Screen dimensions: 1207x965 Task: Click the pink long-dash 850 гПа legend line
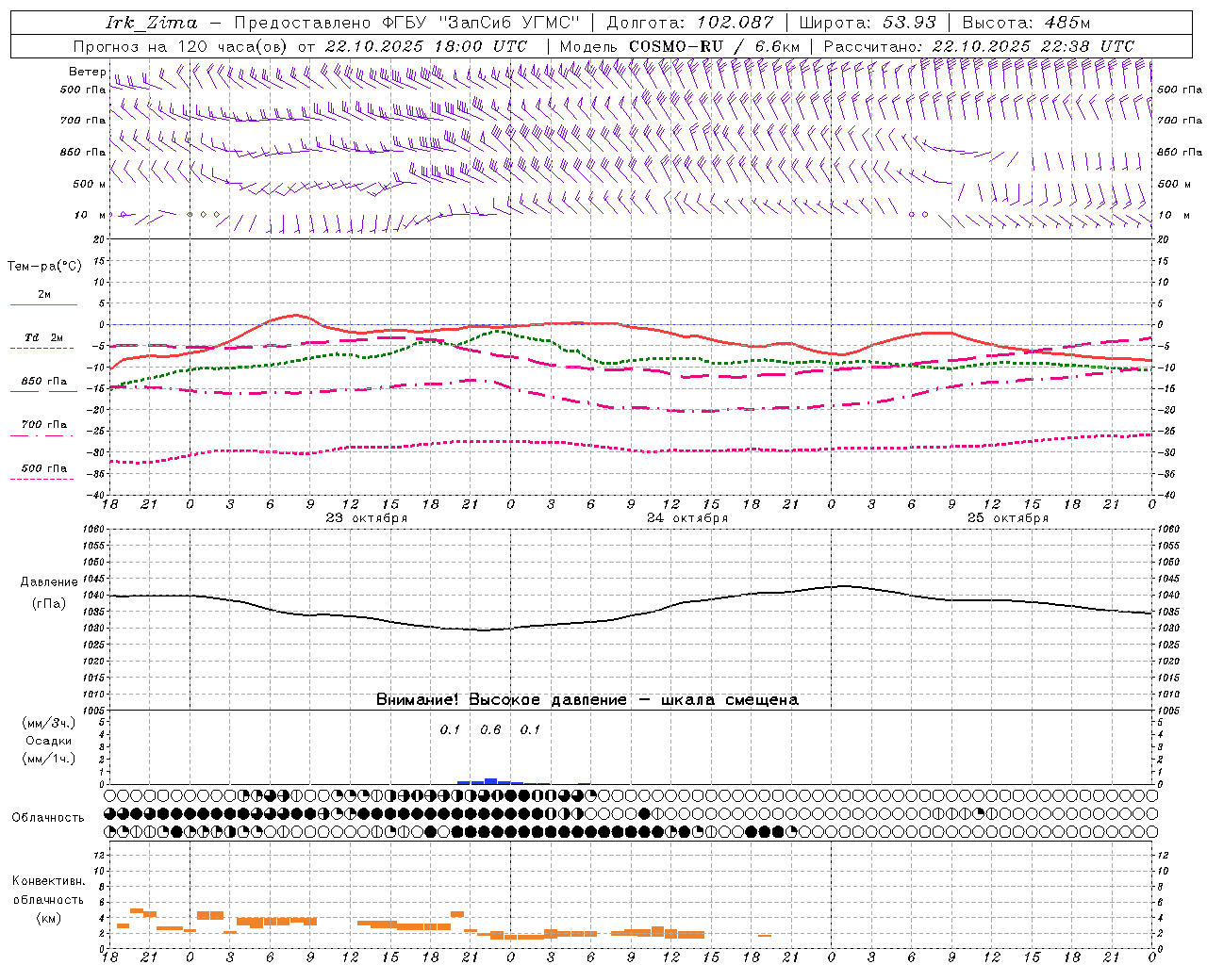pos(41,391)
